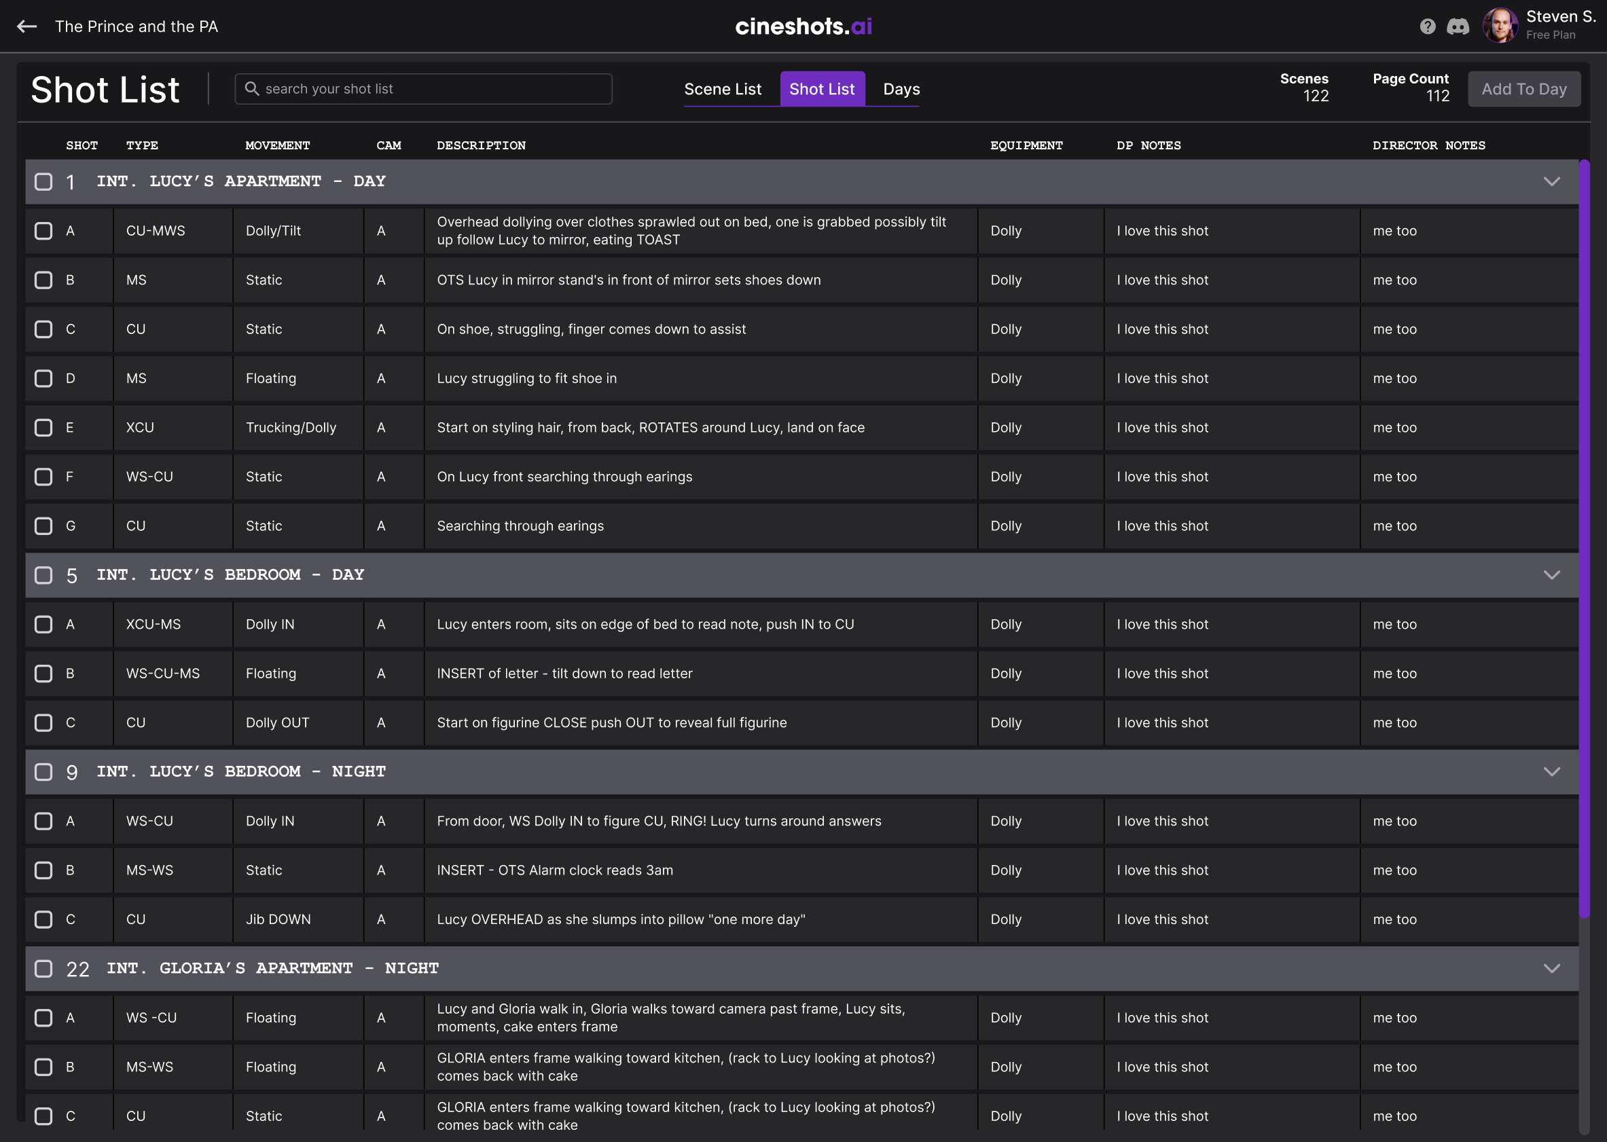Viewport: 1607px width, 1142px height.
Task: Click Steven S.'s profile avatar
Action: click(1500, 26)
